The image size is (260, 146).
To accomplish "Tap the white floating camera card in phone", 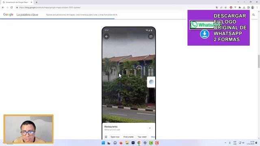I will (x=151, y=82).
